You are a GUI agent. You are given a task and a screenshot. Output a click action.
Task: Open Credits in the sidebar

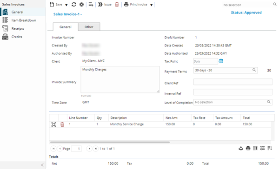[17, 37]
